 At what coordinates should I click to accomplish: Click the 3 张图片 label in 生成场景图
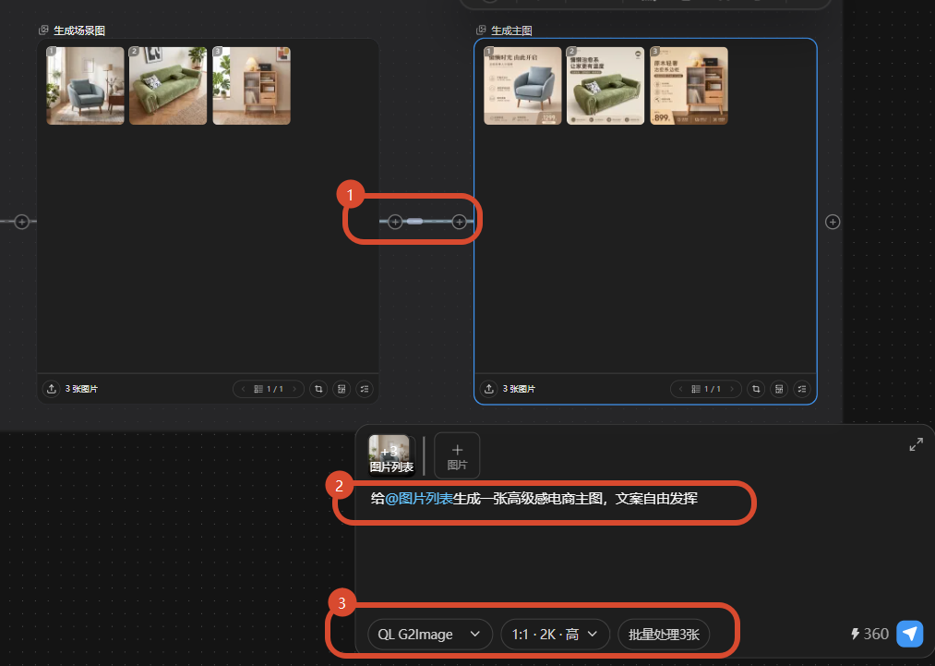82,389
